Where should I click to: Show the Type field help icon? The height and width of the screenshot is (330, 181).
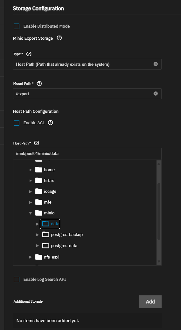(x=29, y=54)
